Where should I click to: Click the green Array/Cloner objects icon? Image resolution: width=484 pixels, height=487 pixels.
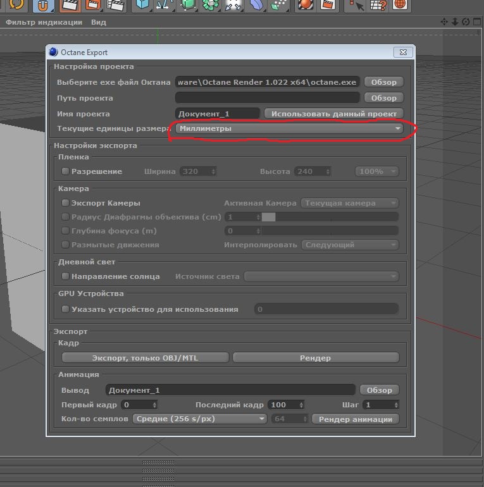211,5
